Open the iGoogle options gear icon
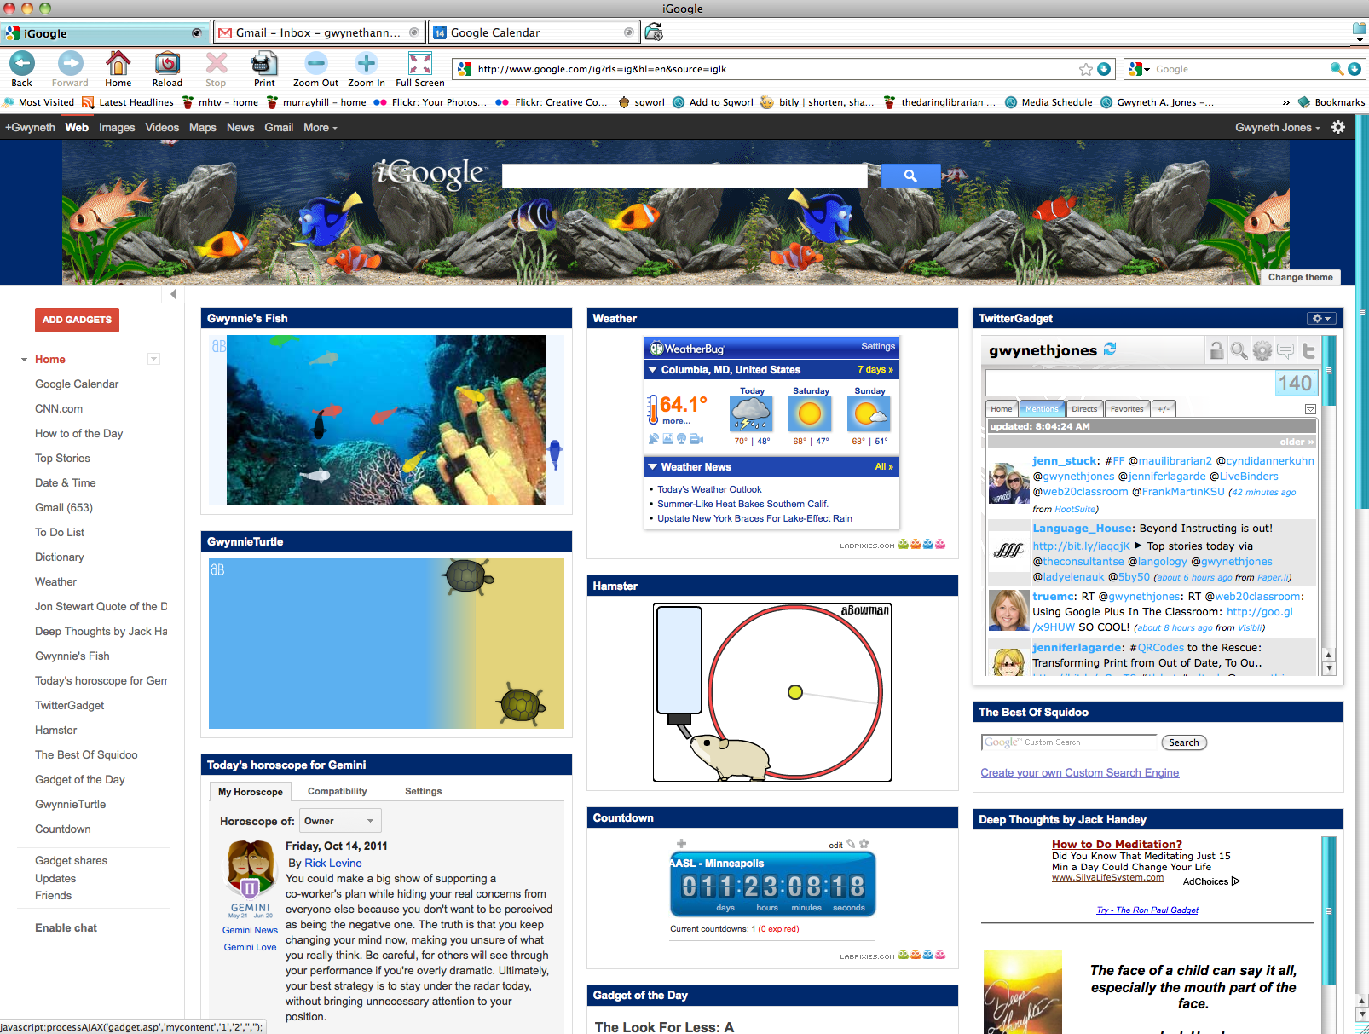 tap(1338, 127)
